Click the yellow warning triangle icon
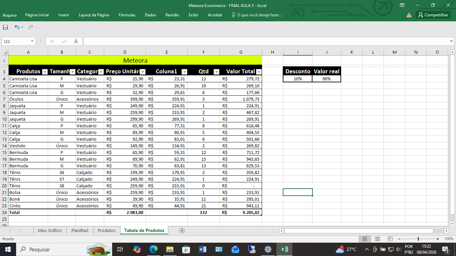This screenshot has height=256, width=456. 409,15
